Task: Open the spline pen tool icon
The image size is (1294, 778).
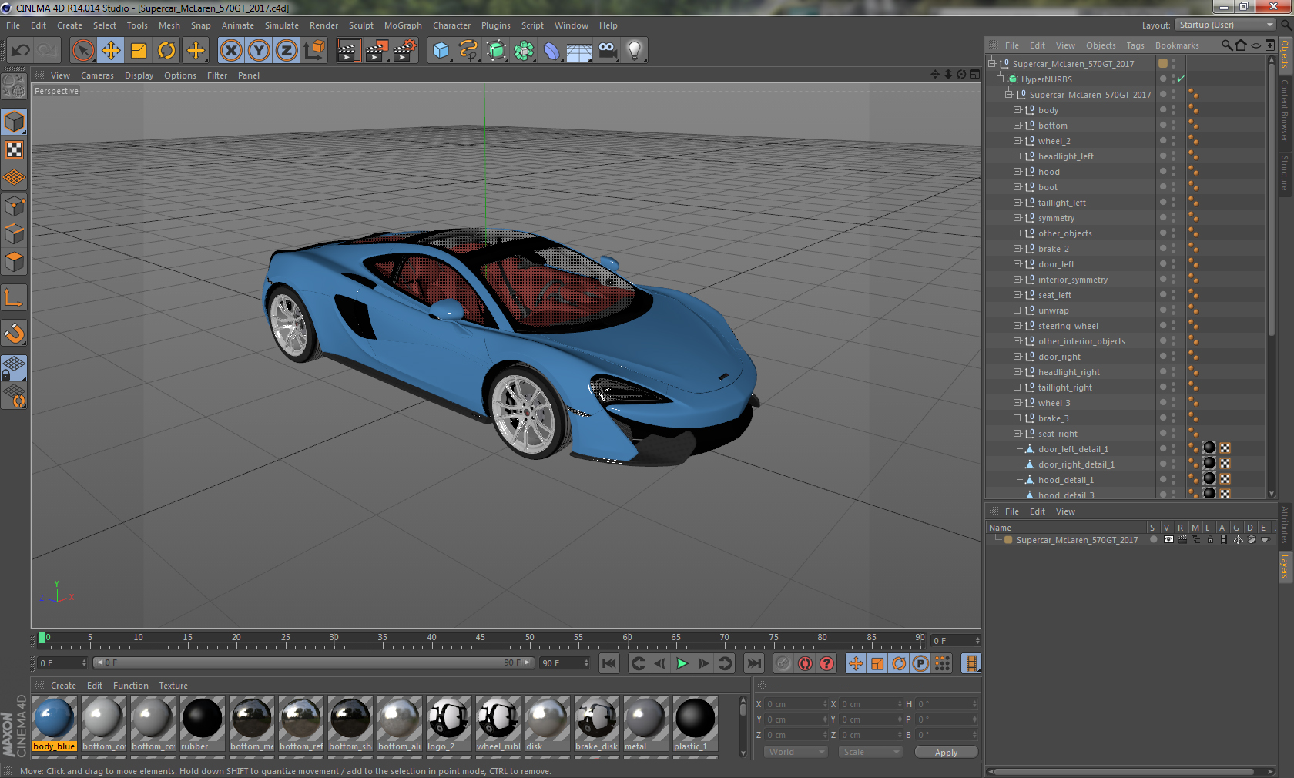Action: coord(468,51)
